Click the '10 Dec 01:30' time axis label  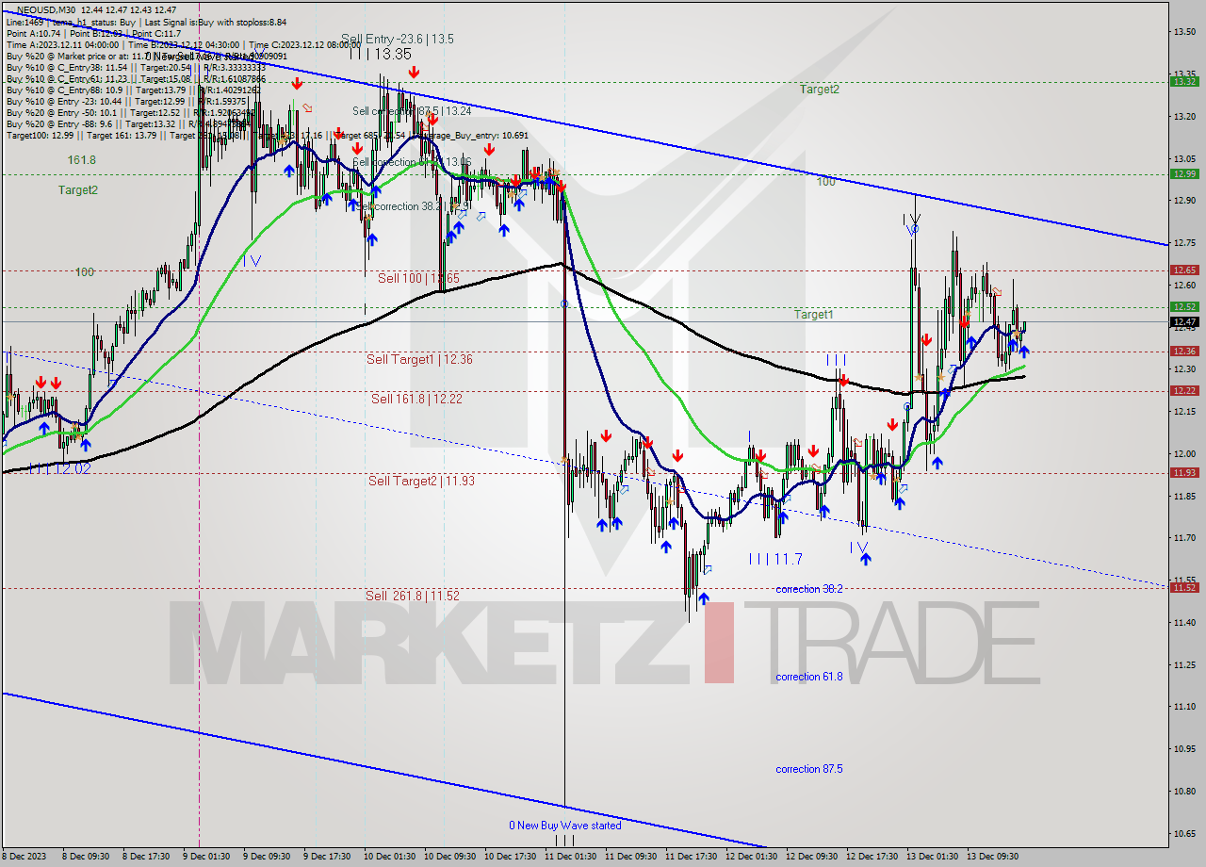391,857
